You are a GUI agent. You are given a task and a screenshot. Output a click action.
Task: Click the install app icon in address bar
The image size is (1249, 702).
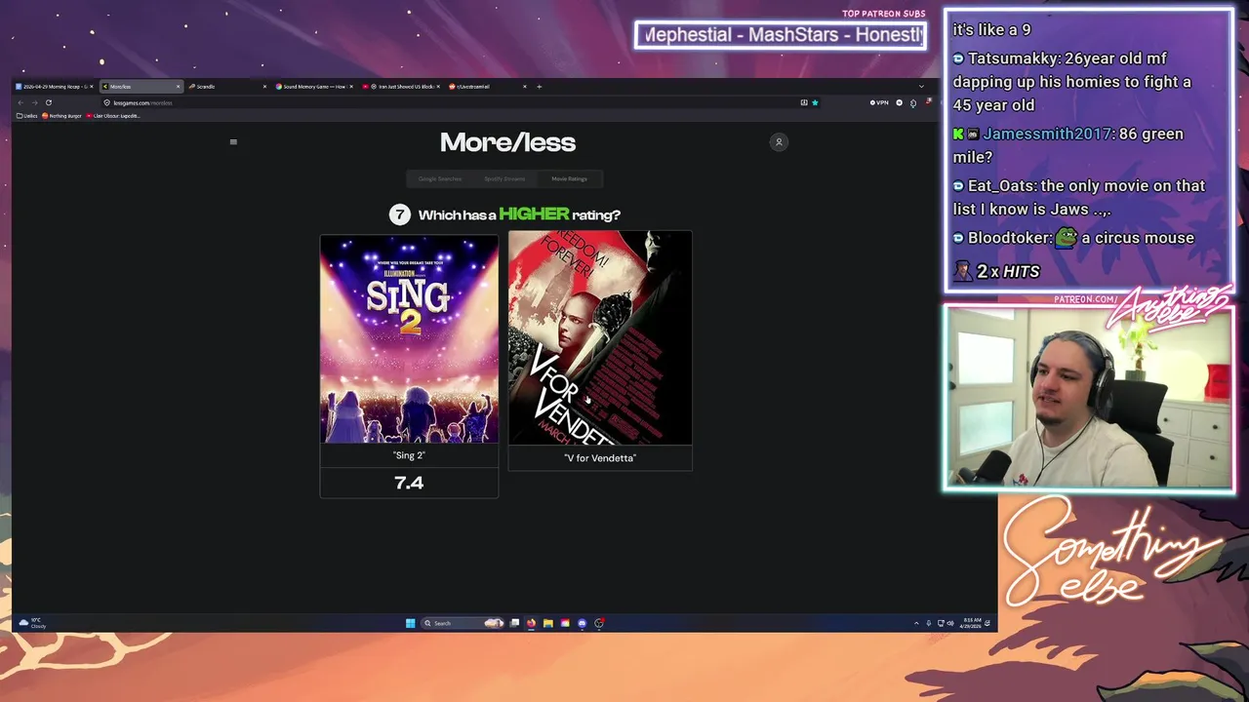[804, 102]
